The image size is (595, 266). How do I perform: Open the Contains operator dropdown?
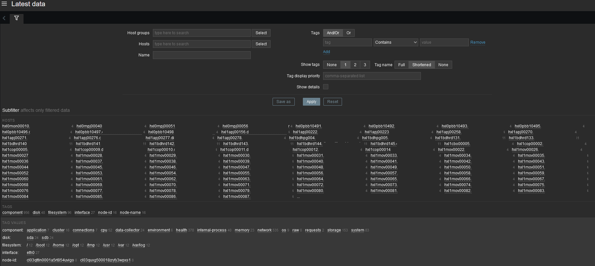(396, 42)
